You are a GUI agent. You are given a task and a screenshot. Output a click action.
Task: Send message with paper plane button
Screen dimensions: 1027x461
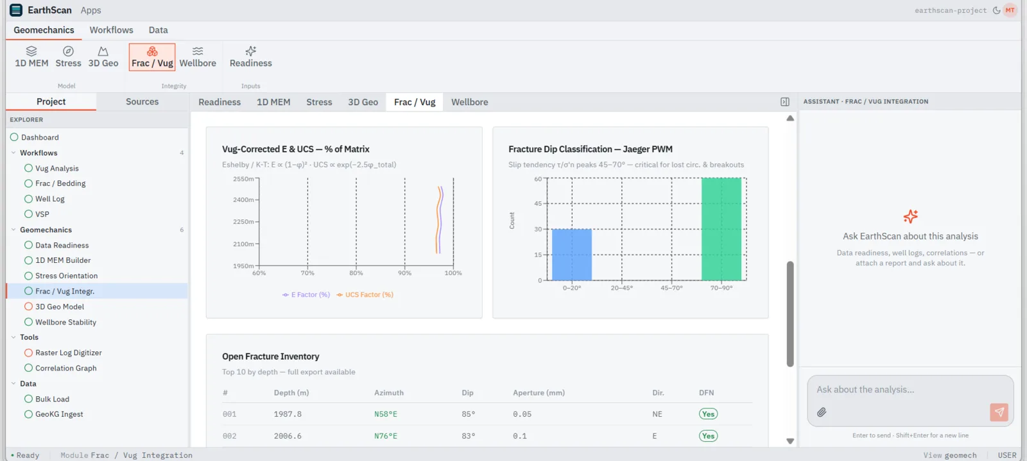[x=999, y=412]
